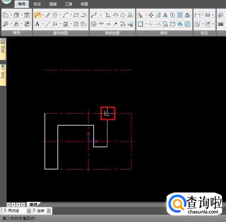Jump to first sheet navigation arrow
Screen dimensions: 226x222
tap(9, 205)
